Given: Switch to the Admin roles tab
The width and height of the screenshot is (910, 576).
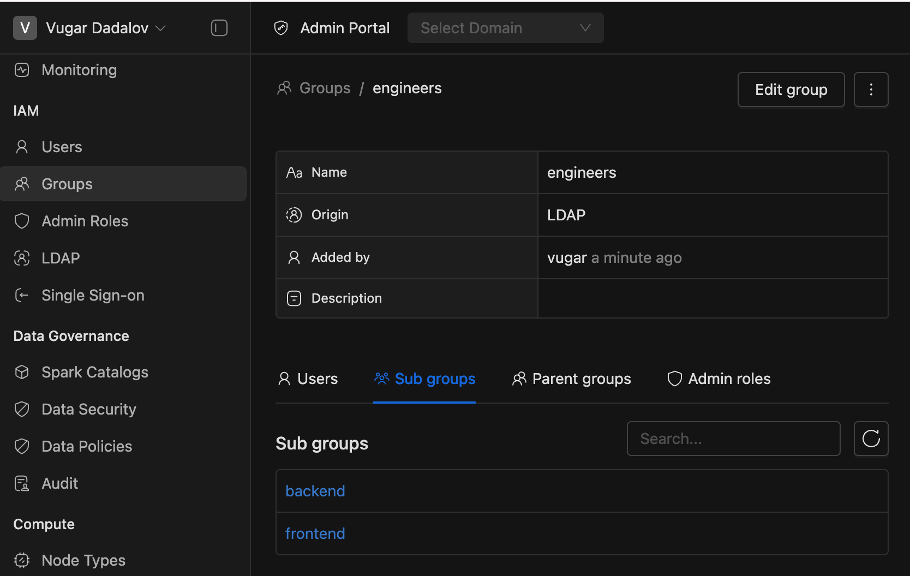Looking at the screenshot, I should tap(719, 379).
